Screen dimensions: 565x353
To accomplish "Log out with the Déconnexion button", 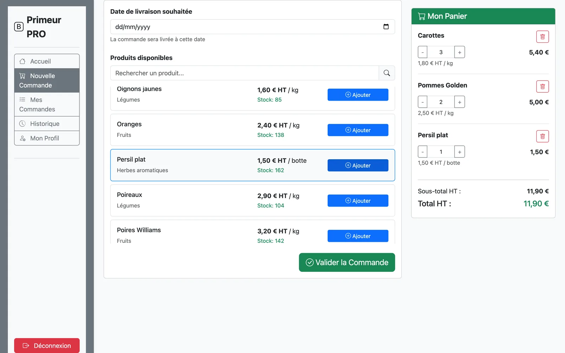I will pos(47,346).
